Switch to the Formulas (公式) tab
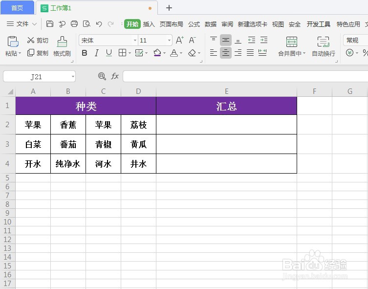 click(194, 24)
